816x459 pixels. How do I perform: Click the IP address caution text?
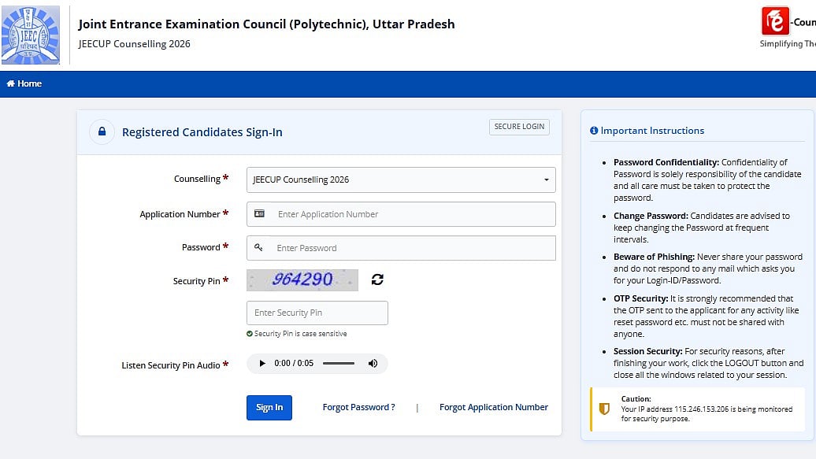[x=707, y=413]
